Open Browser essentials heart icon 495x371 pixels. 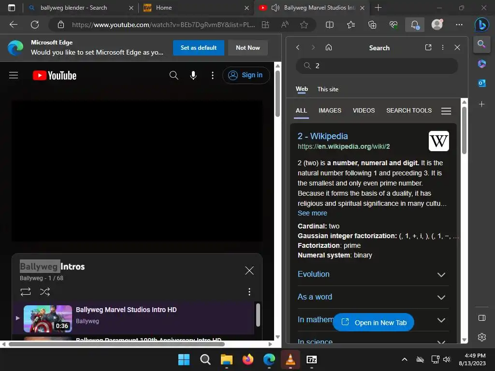(x=393, y=25)
